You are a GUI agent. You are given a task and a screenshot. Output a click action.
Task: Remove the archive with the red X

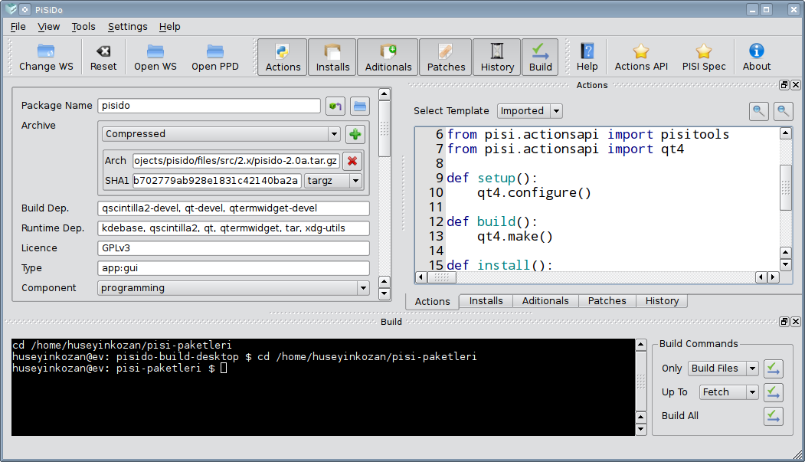(x=352, y=161)
